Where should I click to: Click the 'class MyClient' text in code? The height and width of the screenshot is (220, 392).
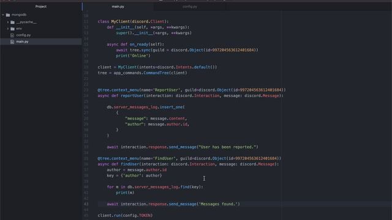114,21
